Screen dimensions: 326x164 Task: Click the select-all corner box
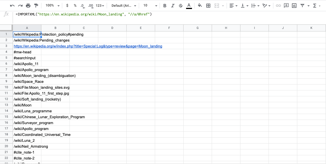click(6, 28)
